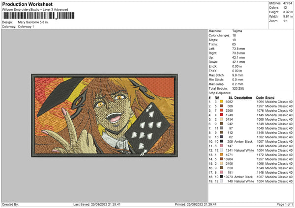Screen dimensions: 295x208
Task: Select the brown swatch for stop 14
Action: click(221, 159)
